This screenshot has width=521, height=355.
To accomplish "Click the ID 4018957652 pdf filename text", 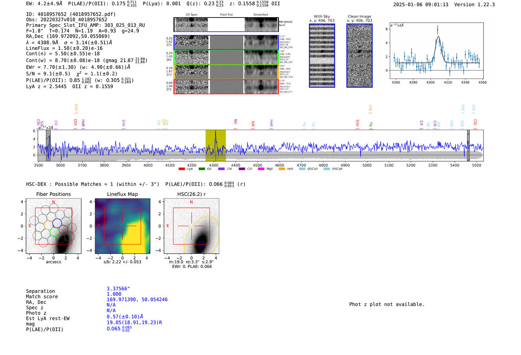I will (x=71, y=14).
